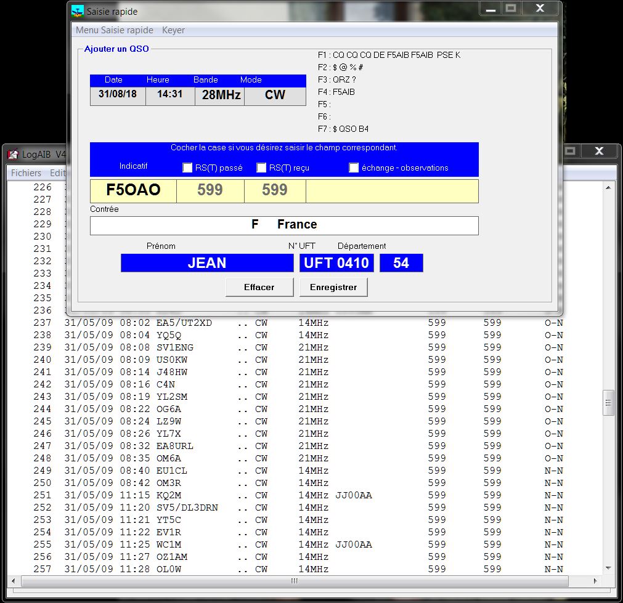Minimize the Saisie rapide window

point(491,9)
